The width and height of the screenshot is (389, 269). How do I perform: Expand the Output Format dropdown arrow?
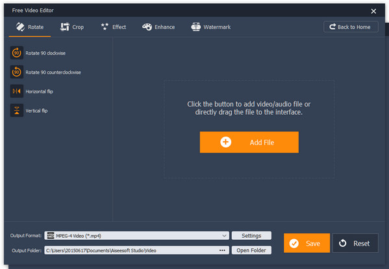pos(224,235)
